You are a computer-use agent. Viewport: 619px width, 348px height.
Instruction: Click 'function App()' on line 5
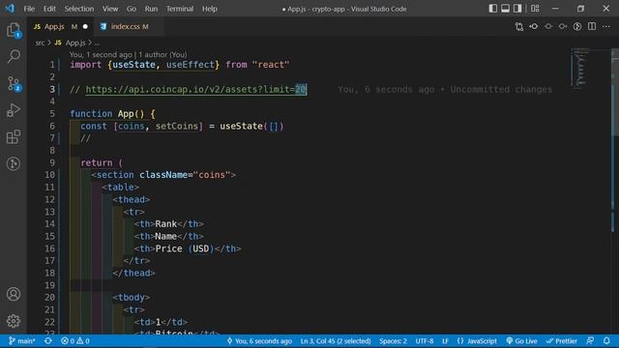107,114
